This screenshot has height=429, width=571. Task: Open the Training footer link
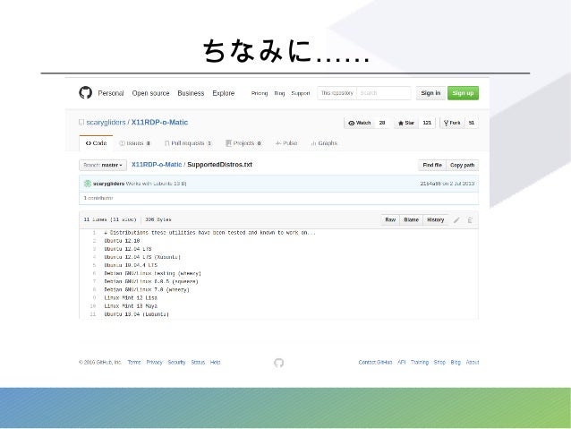click(x=420, y=363)
